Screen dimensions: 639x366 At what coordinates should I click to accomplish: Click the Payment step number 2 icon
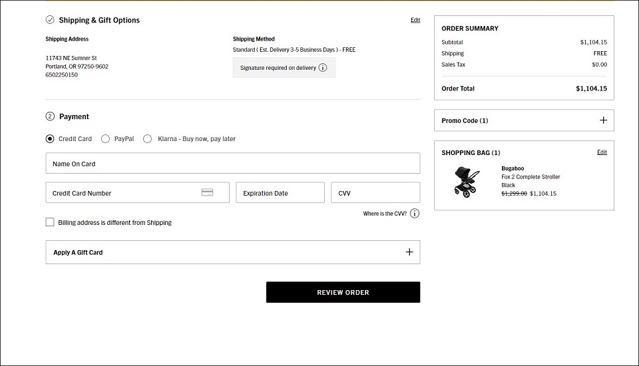pyautogui.click(x=50, y=116)
